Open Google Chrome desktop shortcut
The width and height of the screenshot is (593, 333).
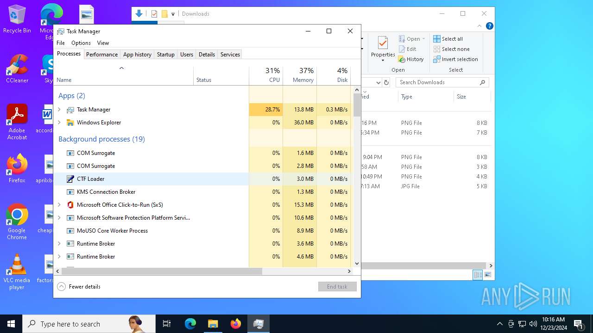pyautogui.click(x=17, y=222)
